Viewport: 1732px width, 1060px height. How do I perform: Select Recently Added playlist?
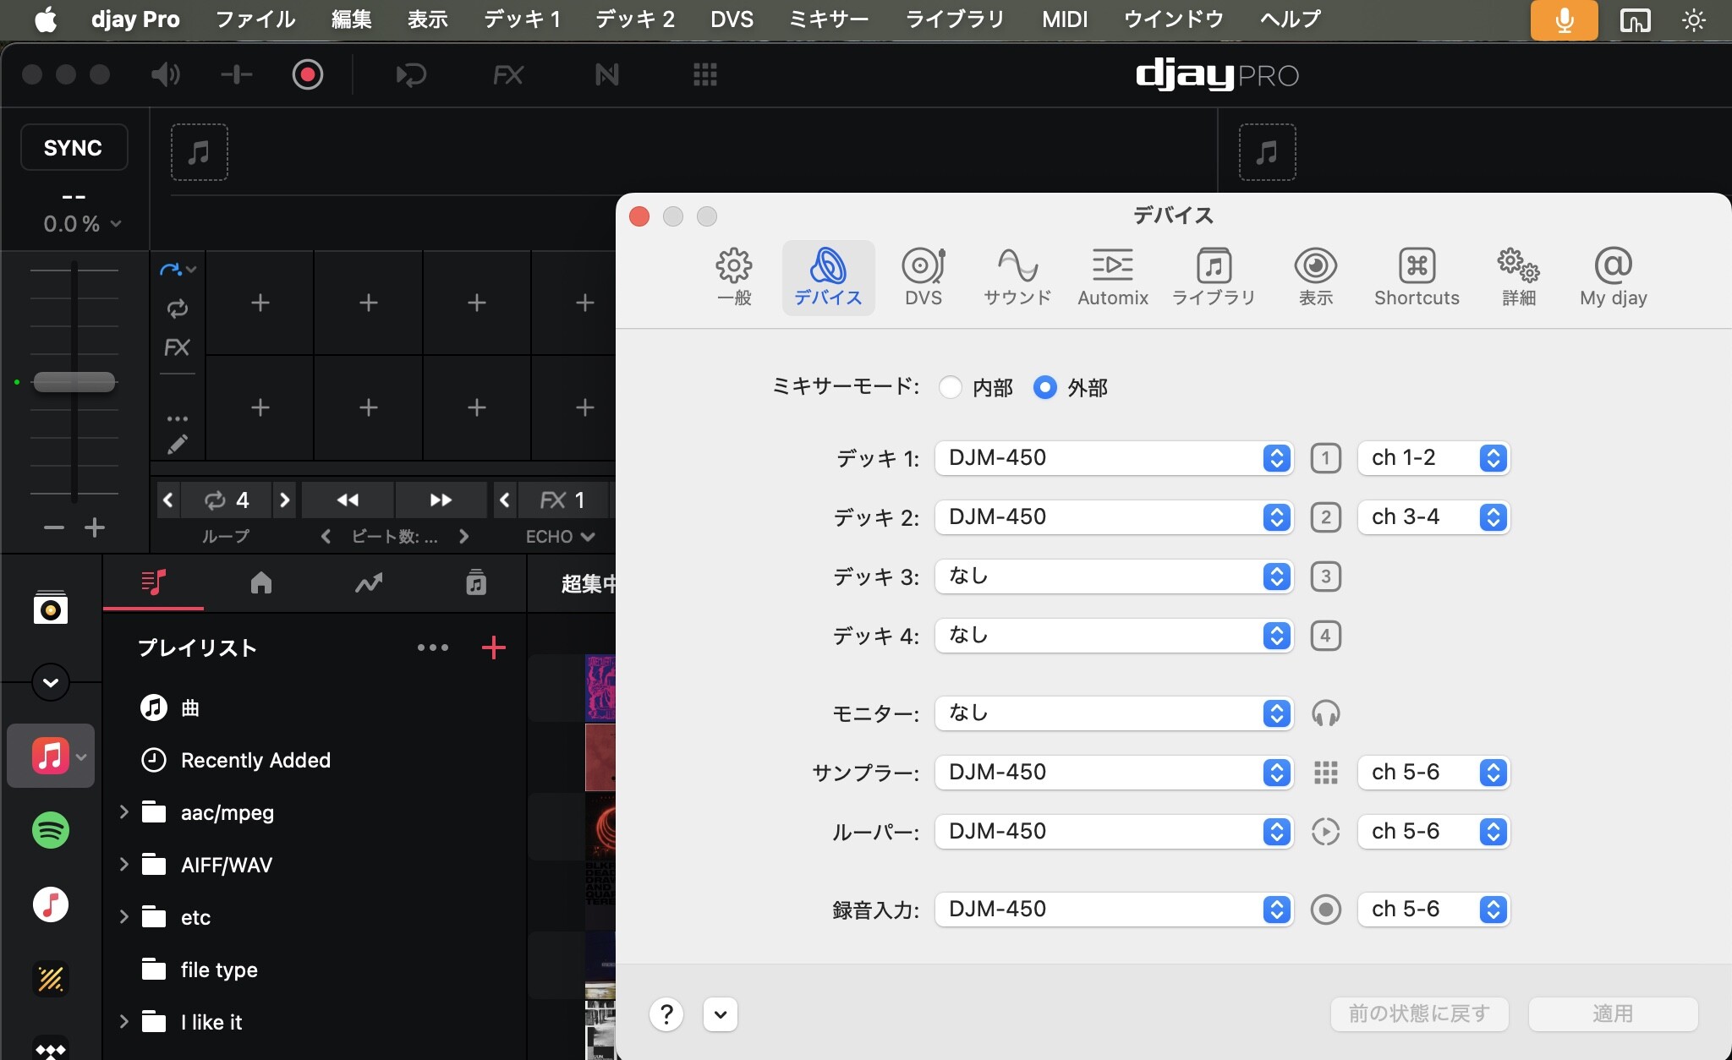click(255, 760)
